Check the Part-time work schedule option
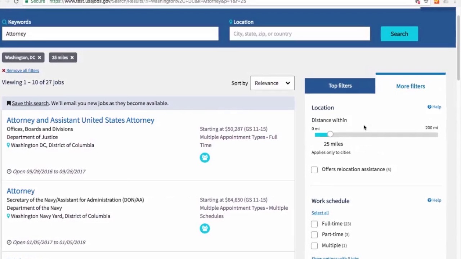Viewport: 461px width, 259px height. [314, 235]
